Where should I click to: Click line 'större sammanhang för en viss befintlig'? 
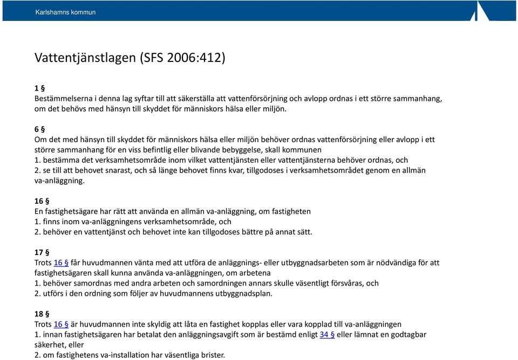178,149
